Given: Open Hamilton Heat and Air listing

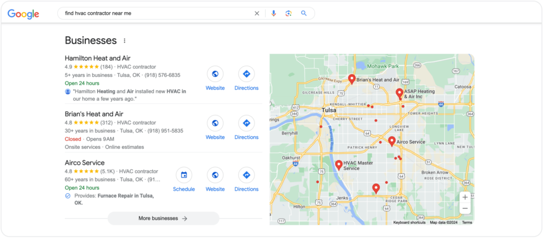Looking at the screenshot, I should (98, 58).
